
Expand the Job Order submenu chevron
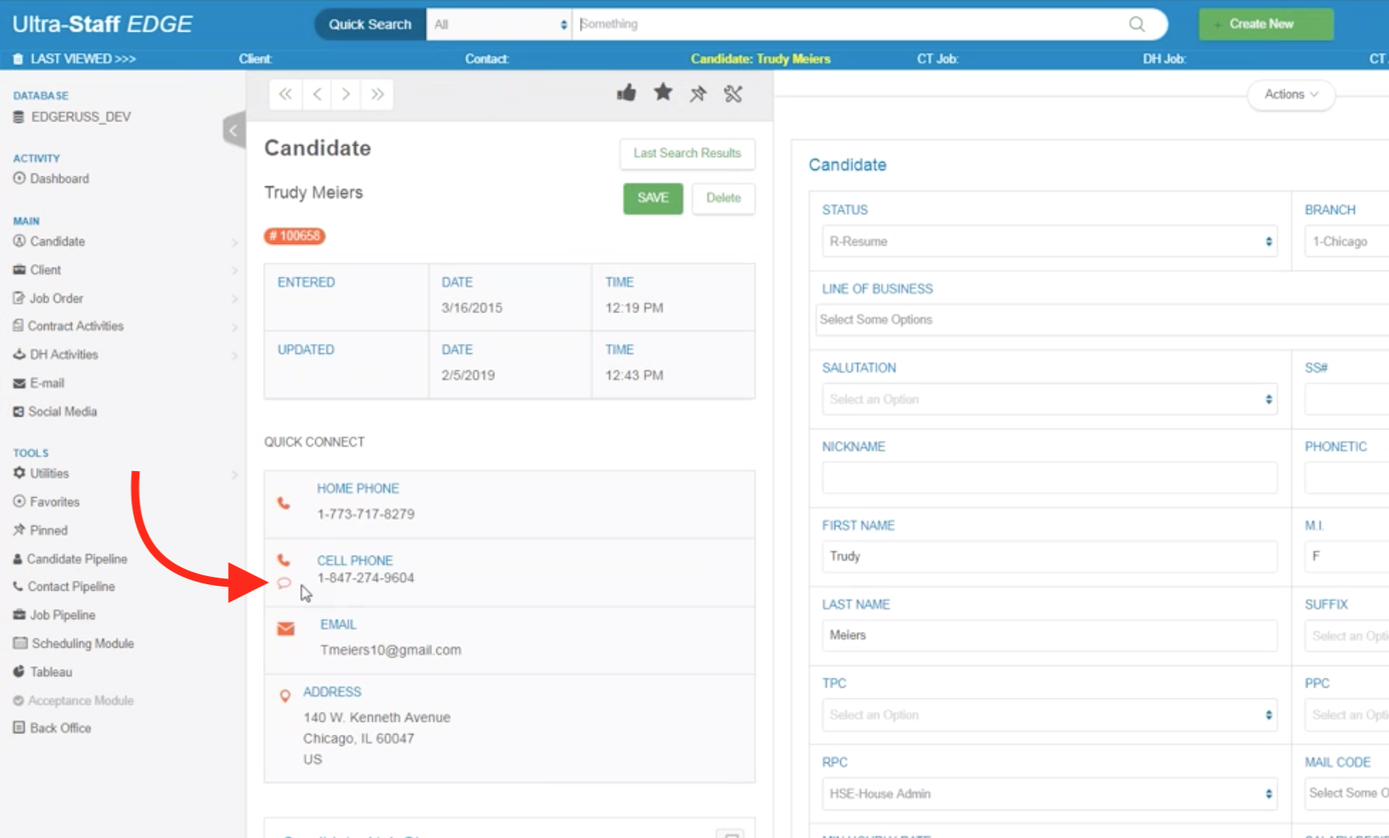pyautogui.click(x=234, y=299)
